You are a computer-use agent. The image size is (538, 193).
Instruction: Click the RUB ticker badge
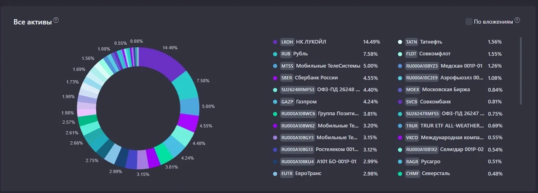(x=286, y=54)
